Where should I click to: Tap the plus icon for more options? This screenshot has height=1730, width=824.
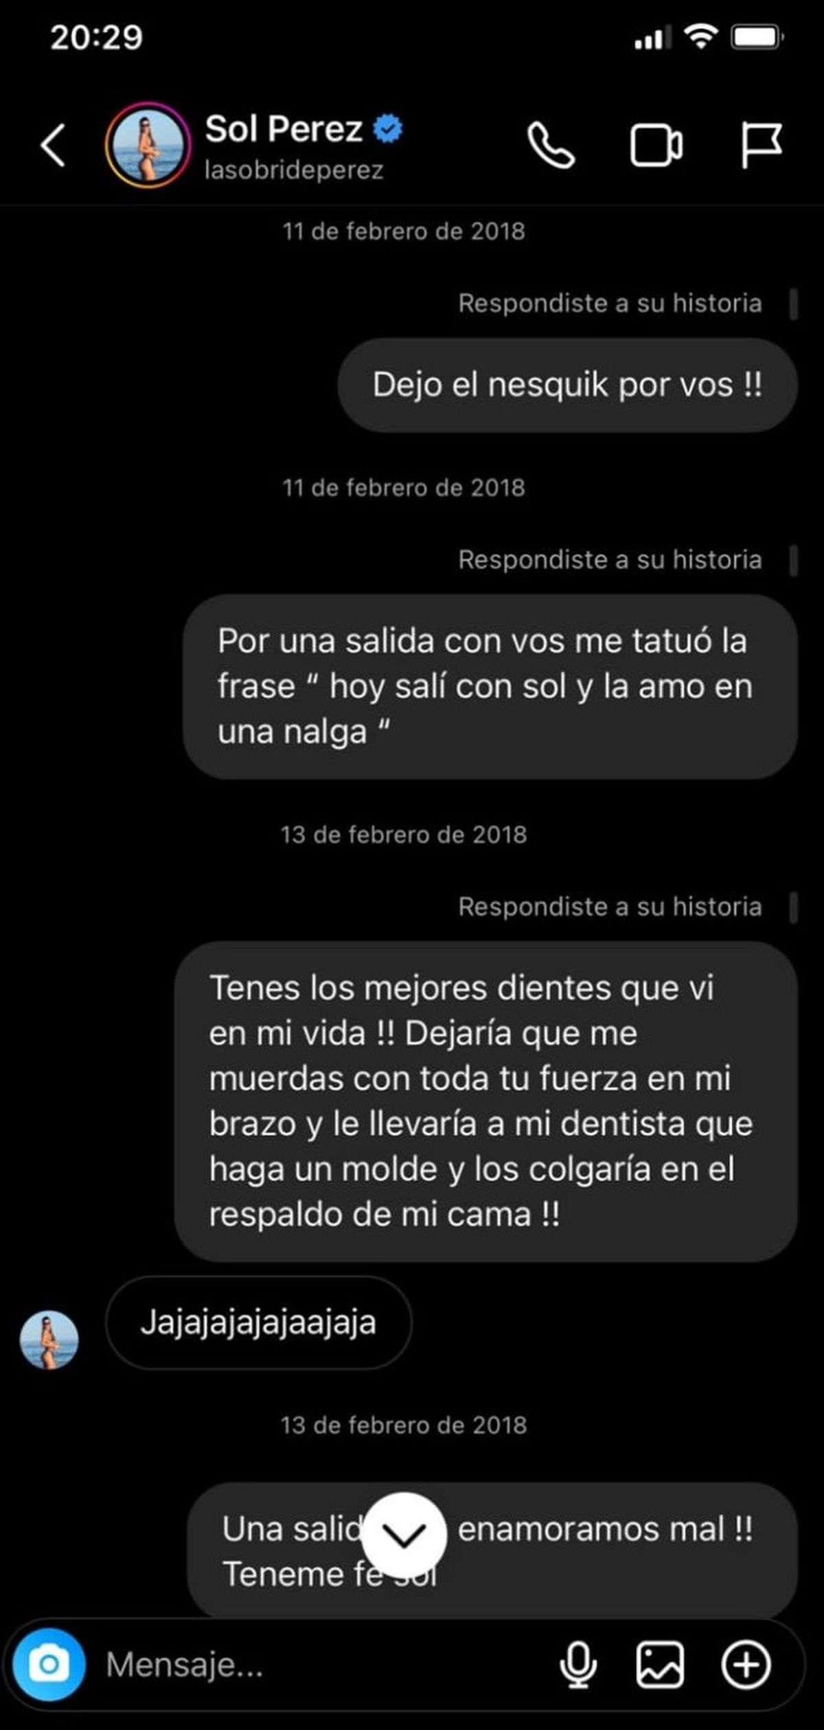pyautogui.click(x=746, y=1665)
